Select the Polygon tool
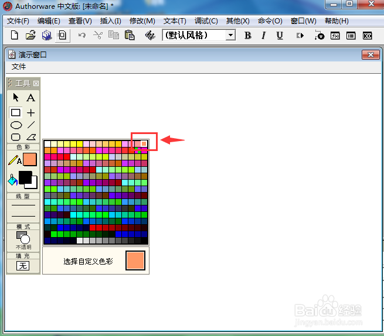384x336 pixels. tap(31, 137)
